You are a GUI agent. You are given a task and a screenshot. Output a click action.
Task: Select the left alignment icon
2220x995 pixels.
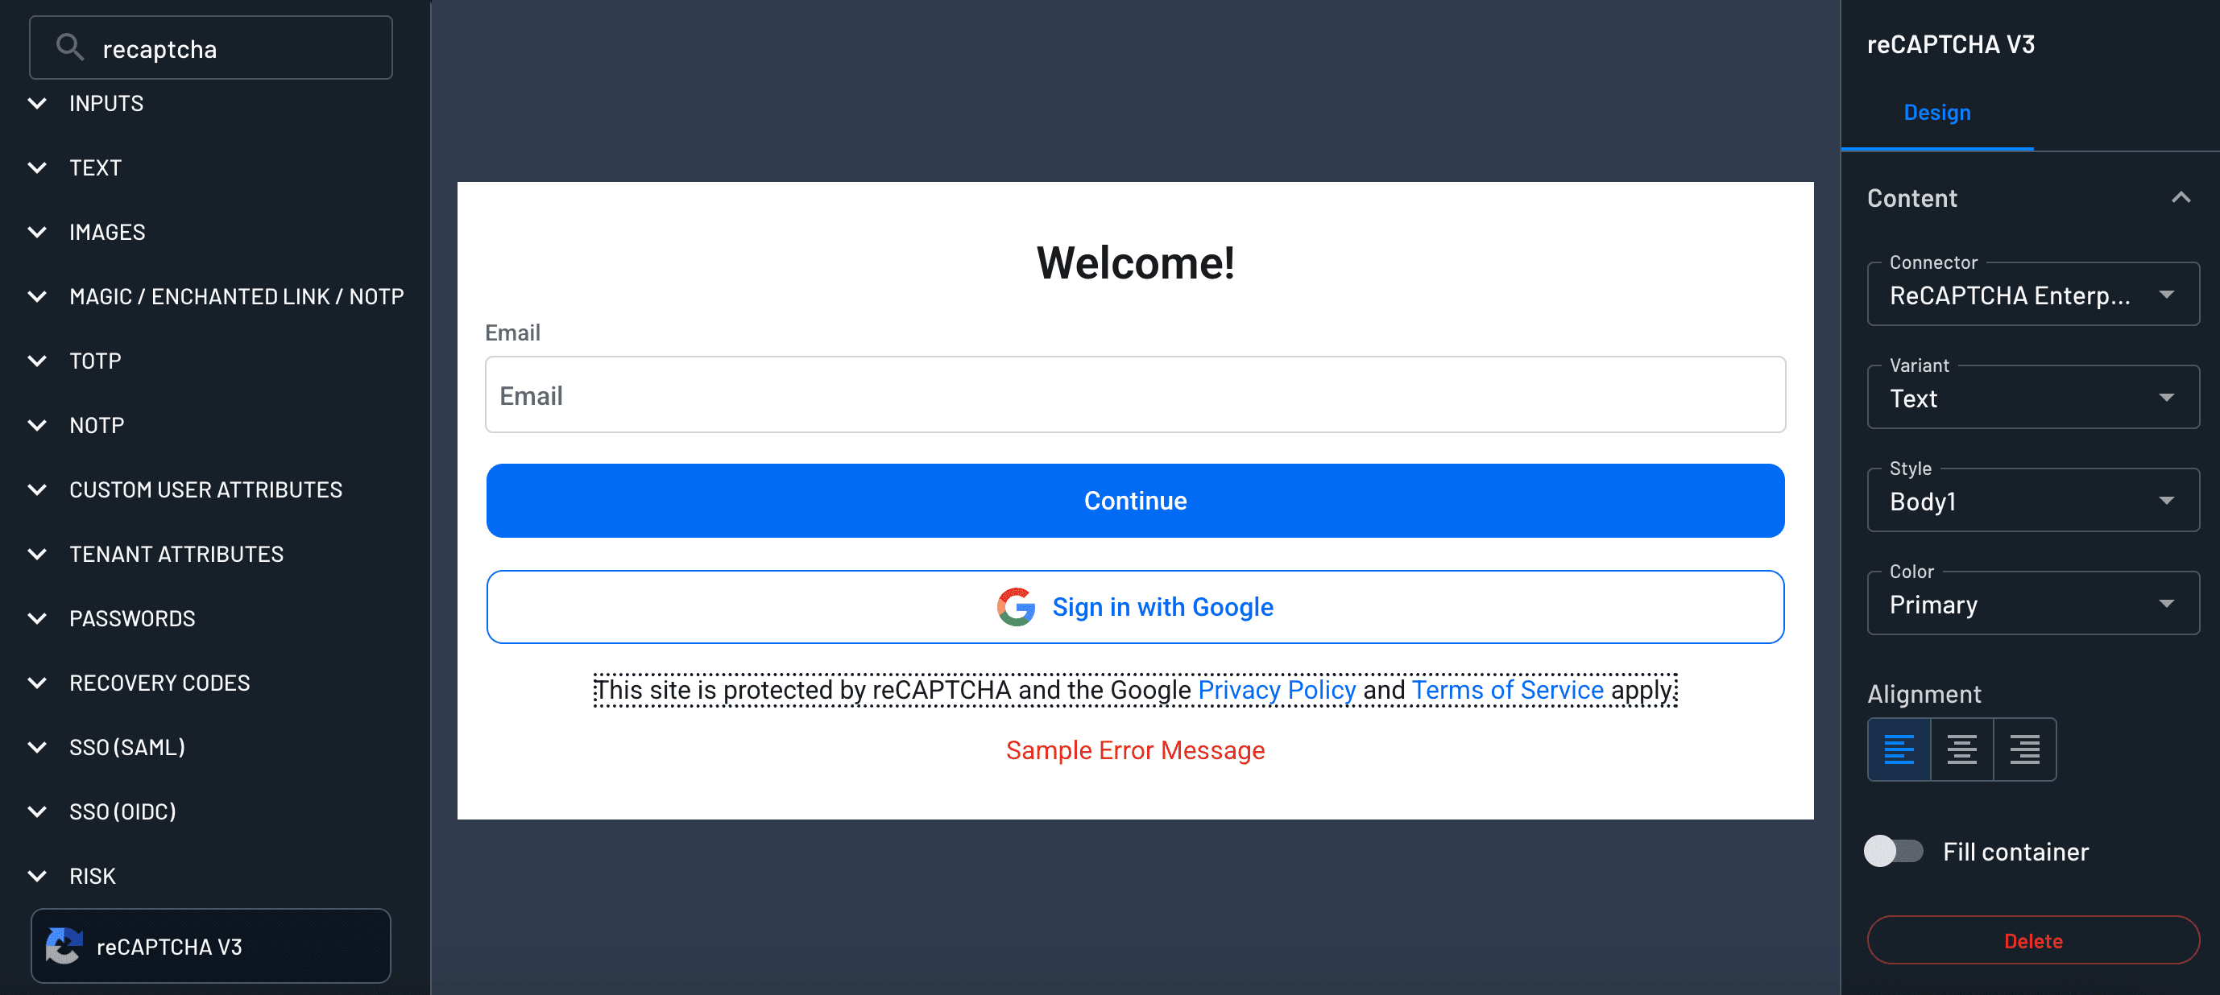pyautogui.click(x=1899, y=749)
